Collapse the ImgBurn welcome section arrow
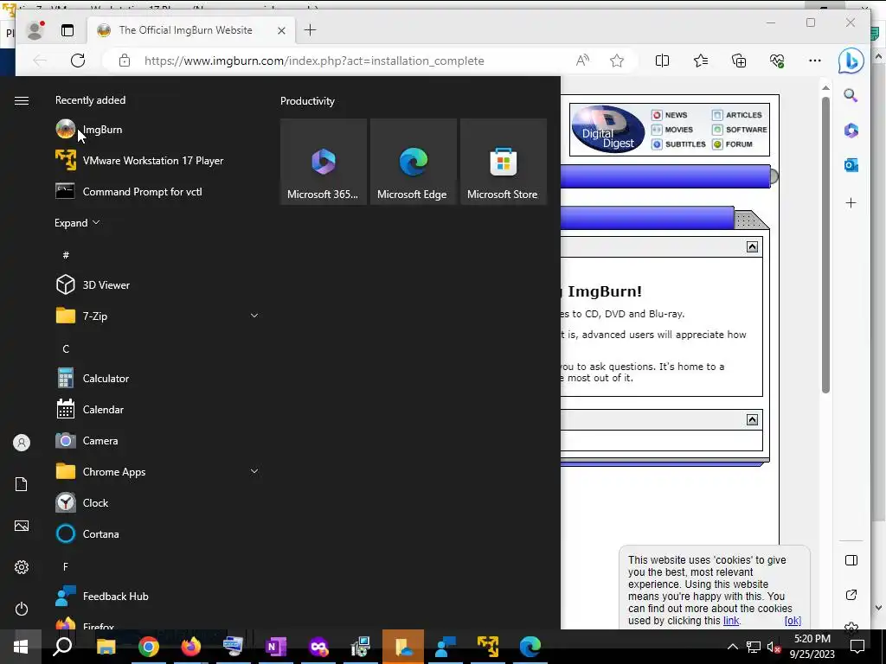Viewport: 886px width, 664px height. 752,246
